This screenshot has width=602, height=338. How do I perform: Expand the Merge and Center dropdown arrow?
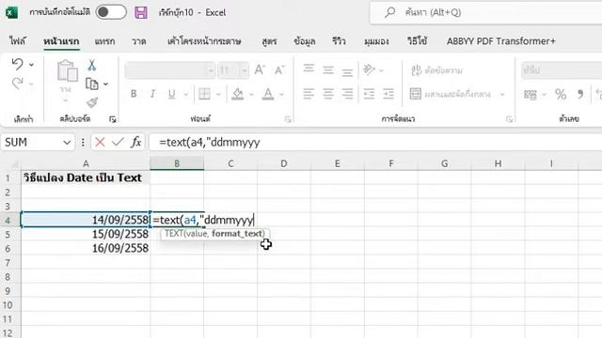coord(502,94)
